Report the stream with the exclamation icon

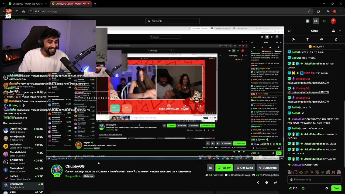tap(267, 182)
